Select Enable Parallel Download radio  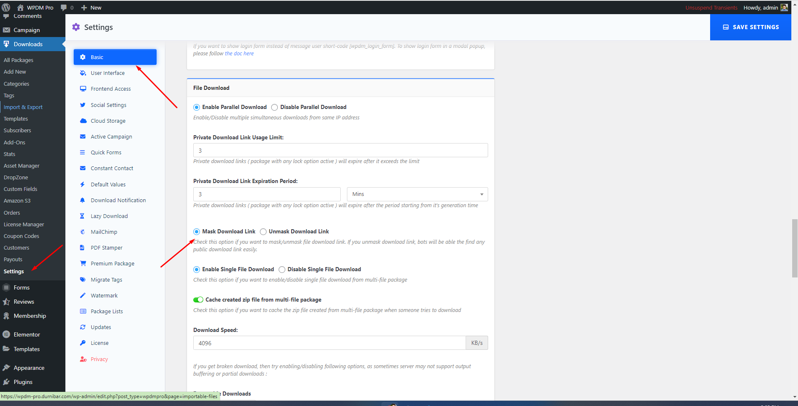pyautogui.click(x=197, y=107)
